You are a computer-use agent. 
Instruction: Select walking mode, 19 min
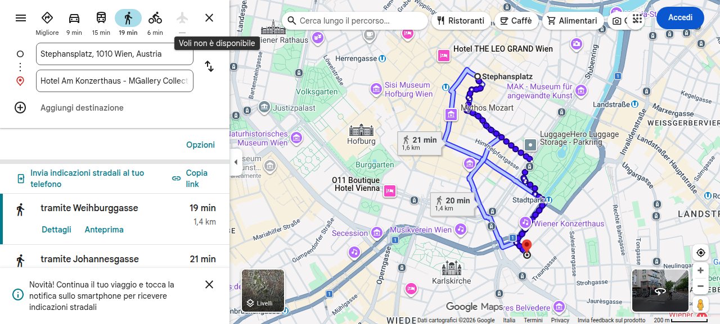[128, 22]
